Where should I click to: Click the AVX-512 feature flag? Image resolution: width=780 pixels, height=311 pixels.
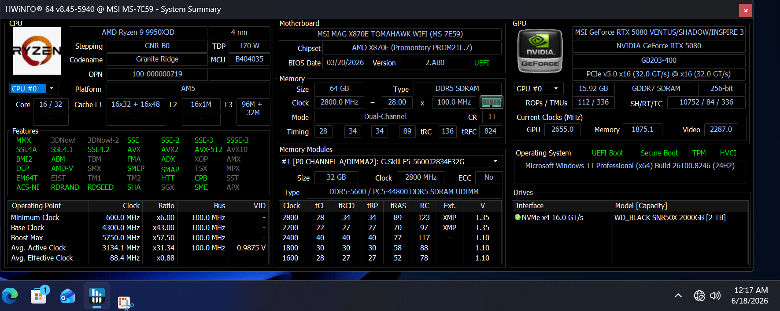tap(208, 150)
